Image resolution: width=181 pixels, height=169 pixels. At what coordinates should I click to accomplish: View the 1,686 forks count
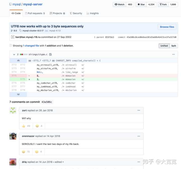173,4
